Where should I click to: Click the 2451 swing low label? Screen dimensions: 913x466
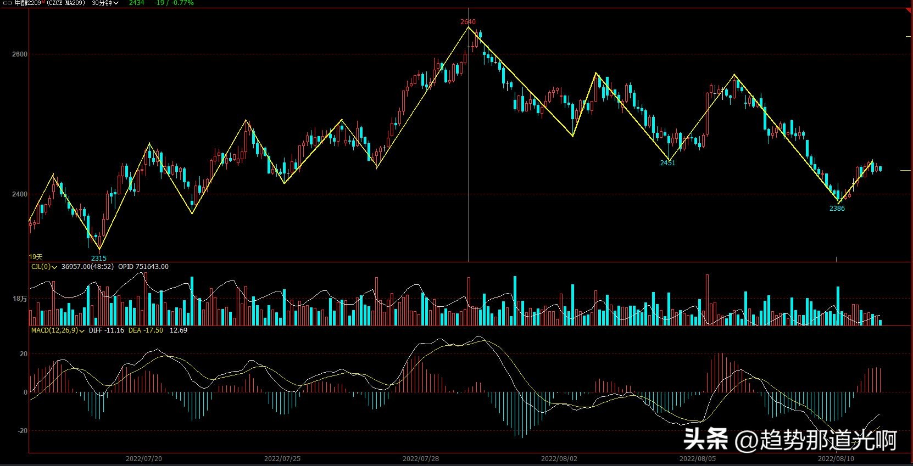[667, 163]
